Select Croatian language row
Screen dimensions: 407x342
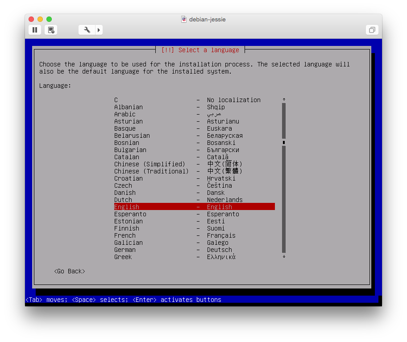pyautogui.click(x=195, y=178)
